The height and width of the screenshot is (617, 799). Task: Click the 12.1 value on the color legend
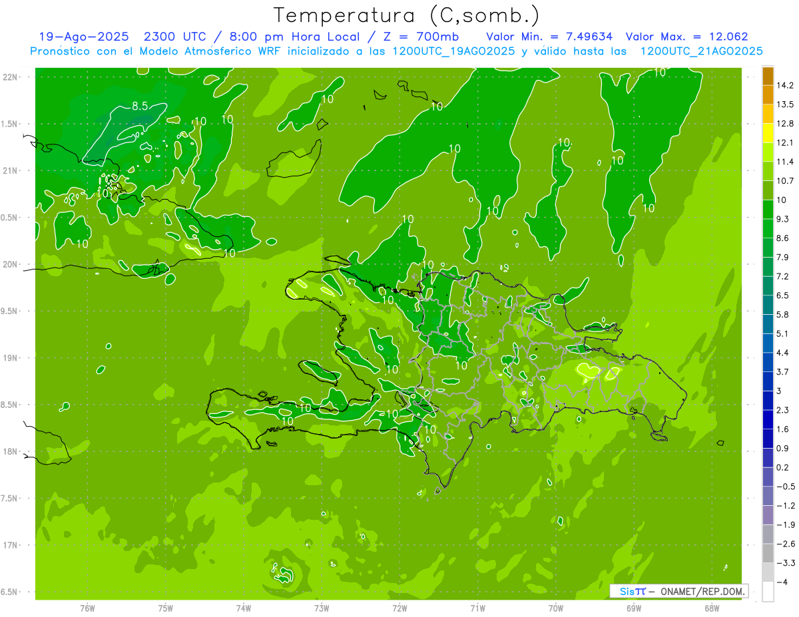[x=786, y=143]
